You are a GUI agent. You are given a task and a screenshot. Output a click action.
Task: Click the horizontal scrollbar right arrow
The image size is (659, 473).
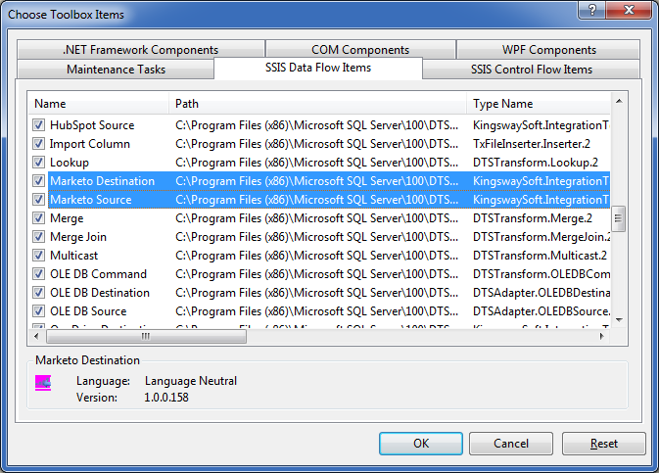point(602,336)
